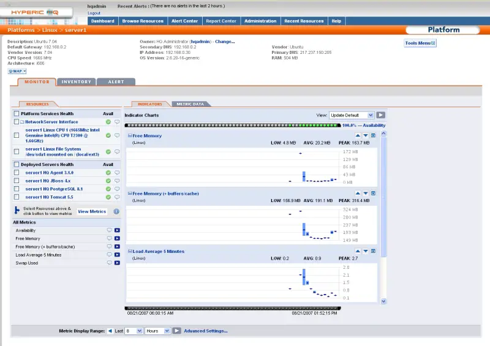490x346 pixels.
Task: Click the View Metrics button
Action: tap(92, 212)
